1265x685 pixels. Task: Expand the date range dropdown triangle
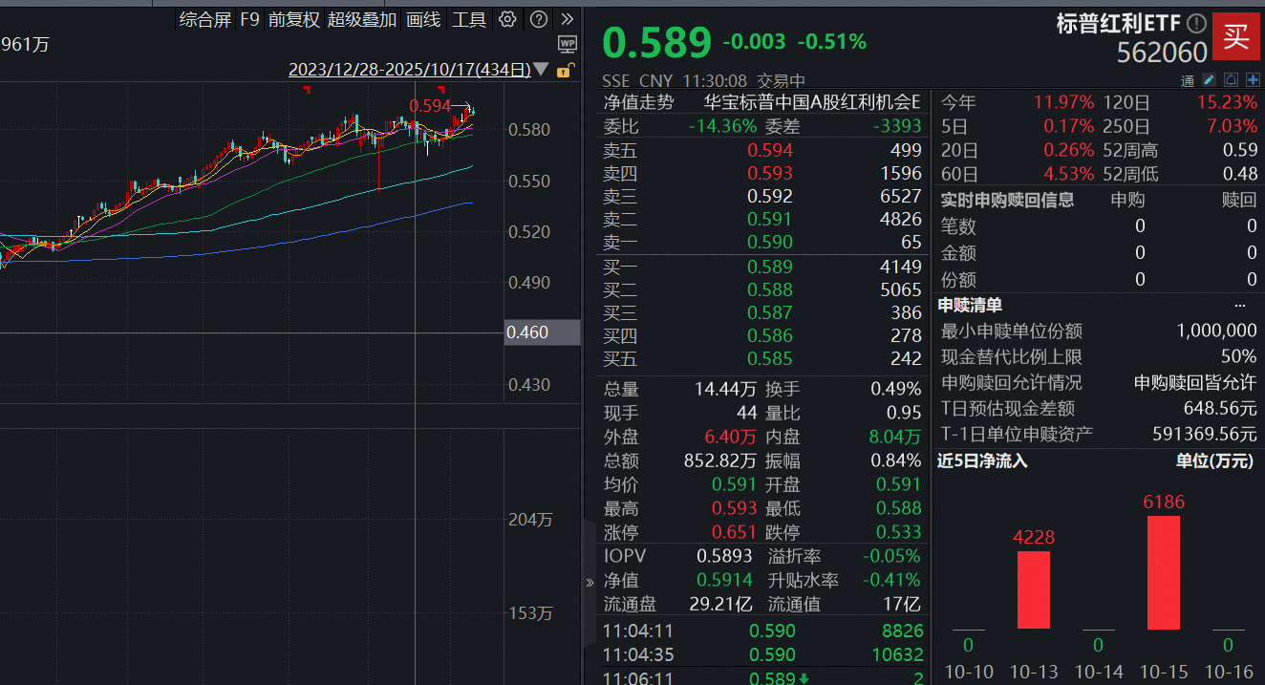pos(542,70)
